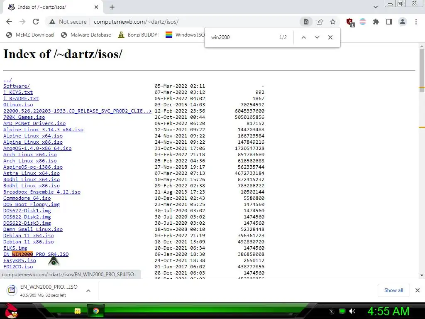Download AMD_PCNet_Drivers.iso
Image resolution: width=425 pixels, height=319 pixels.
pyautogui.click(x=34, y=123)
